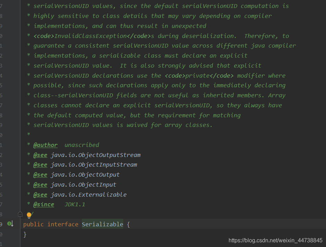The width and height of the screenshot is (326, 247).
Task: Click the closing brace below the interface declaration
Action: click(x=25, y=234)
